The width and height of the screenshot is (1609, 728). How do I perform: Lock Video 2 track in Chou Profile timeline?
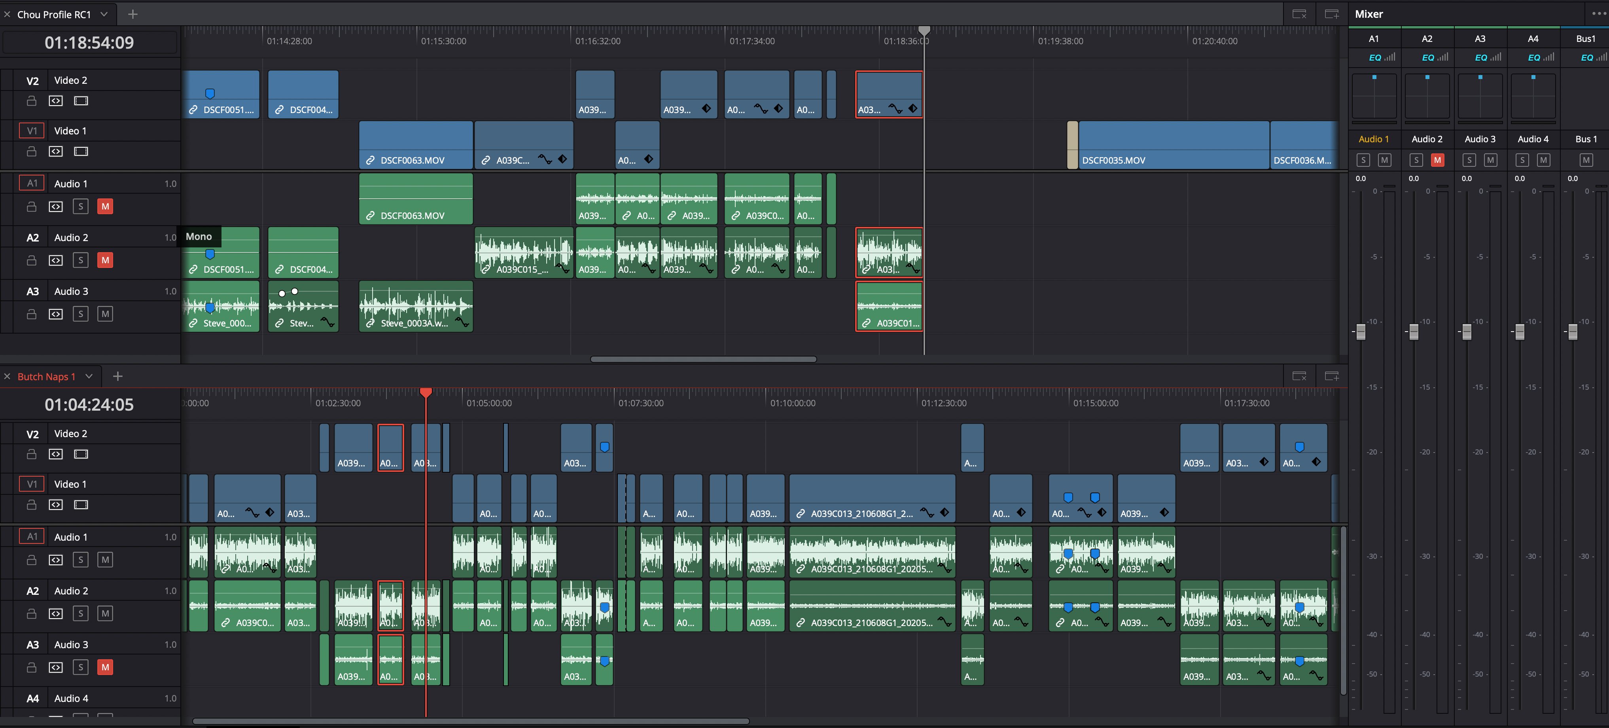(x=31, y=100)
